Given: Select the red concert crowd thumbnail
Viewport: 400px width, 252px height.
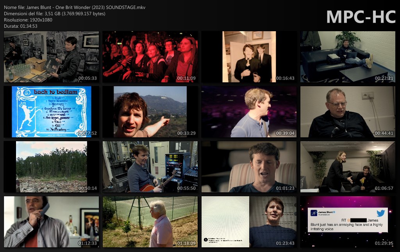Looking at the screenshot, I should click(x=150, y=57).
